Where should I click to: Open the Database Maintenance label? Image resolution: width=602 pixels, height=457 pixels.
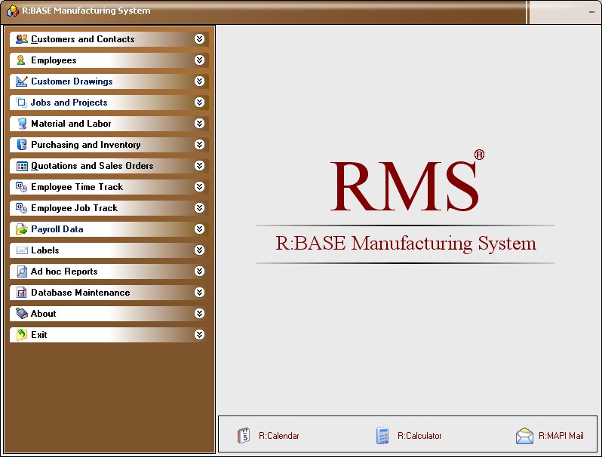click(80, 293)
